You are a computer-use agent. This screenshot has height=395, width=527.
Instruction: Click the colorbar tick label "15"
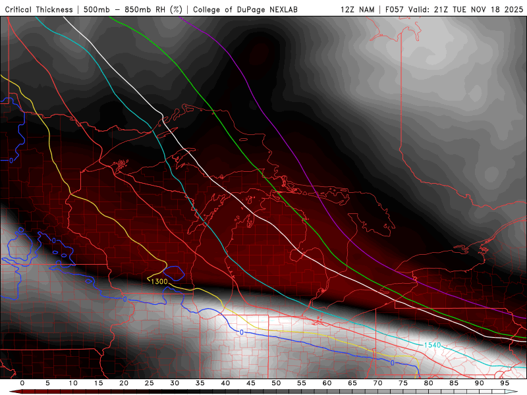98,383
